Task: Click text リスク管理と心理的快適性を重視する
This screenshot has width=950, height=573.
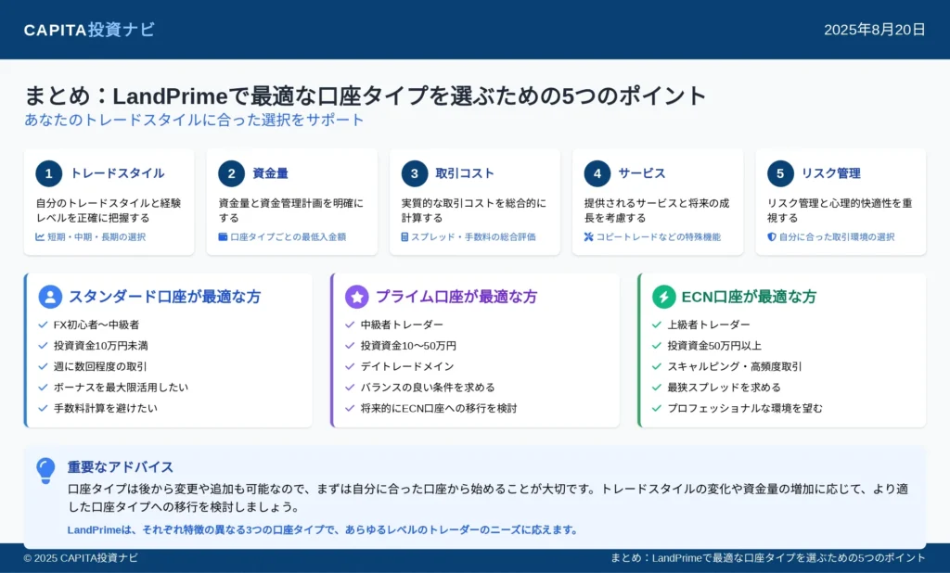Action: click(840, 210)
